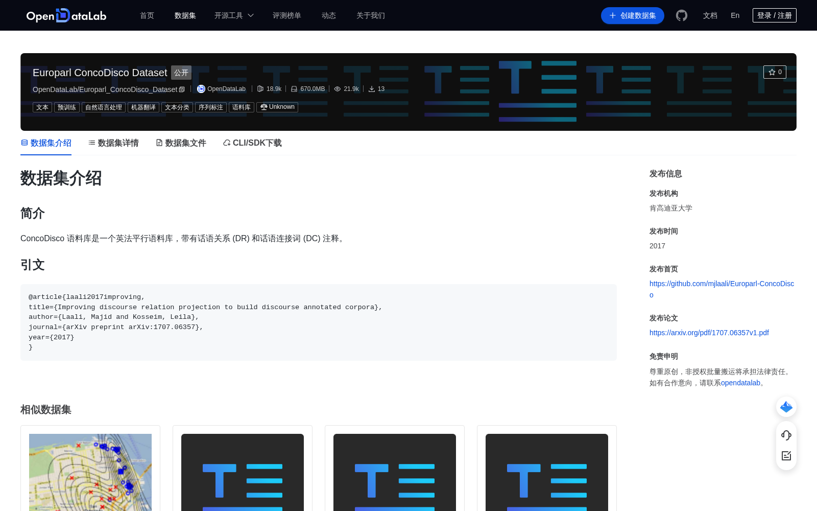Click the 序列标注 tag
Image resolution: width=817 pixels, height=511 pixels.
(x=211, y=107)
